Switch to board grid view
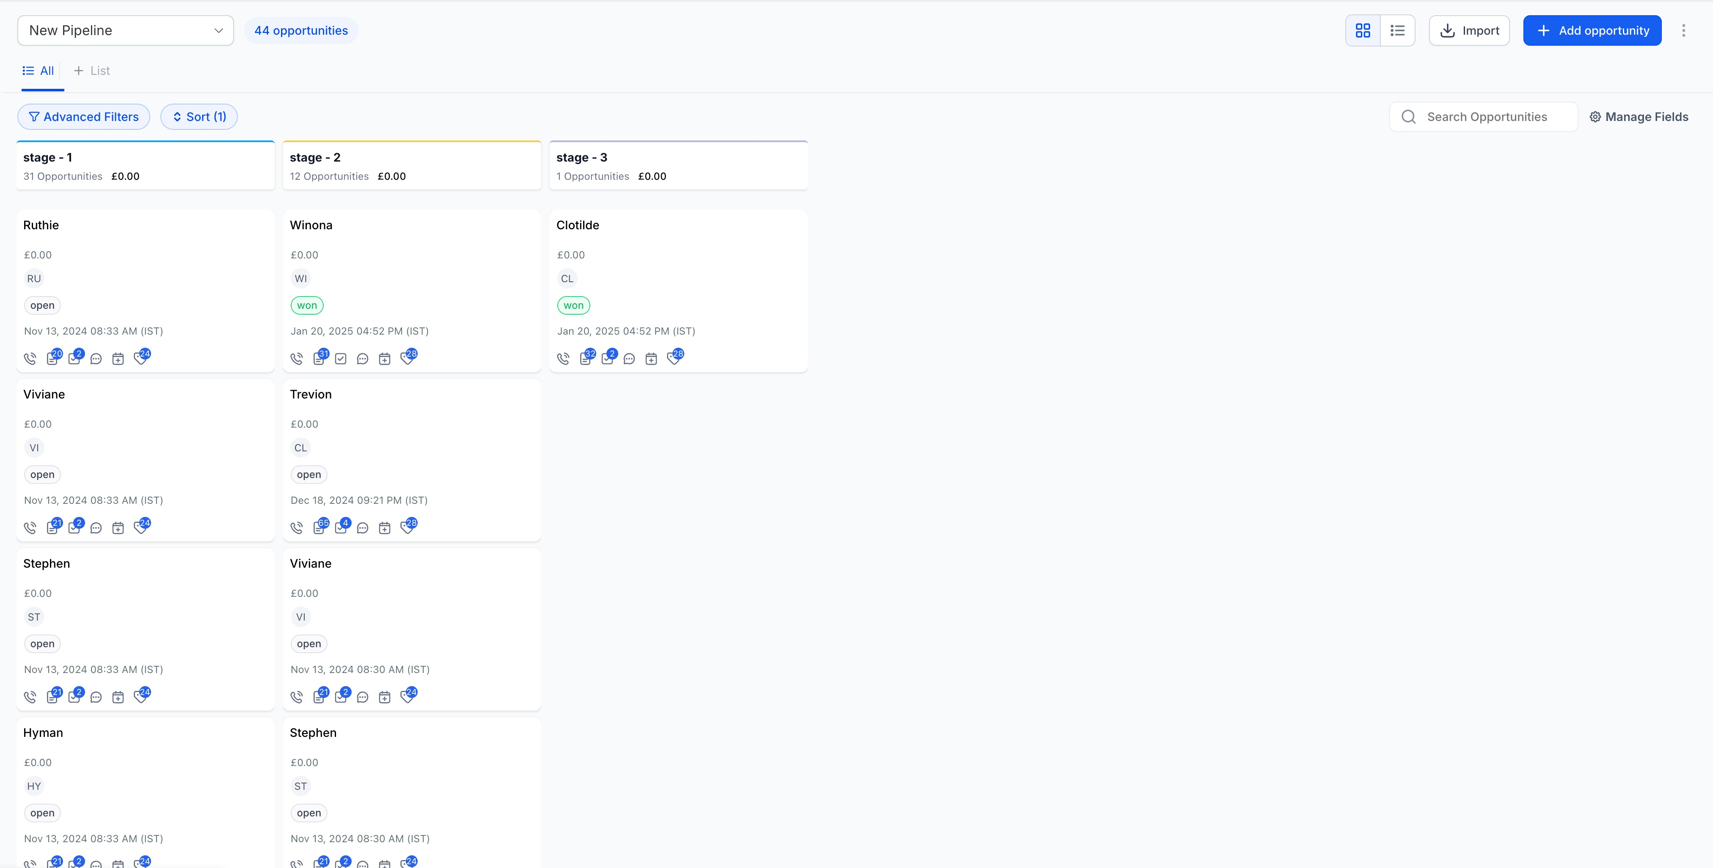Screen dimensions: 1713x868 (x=1363, y=30)
